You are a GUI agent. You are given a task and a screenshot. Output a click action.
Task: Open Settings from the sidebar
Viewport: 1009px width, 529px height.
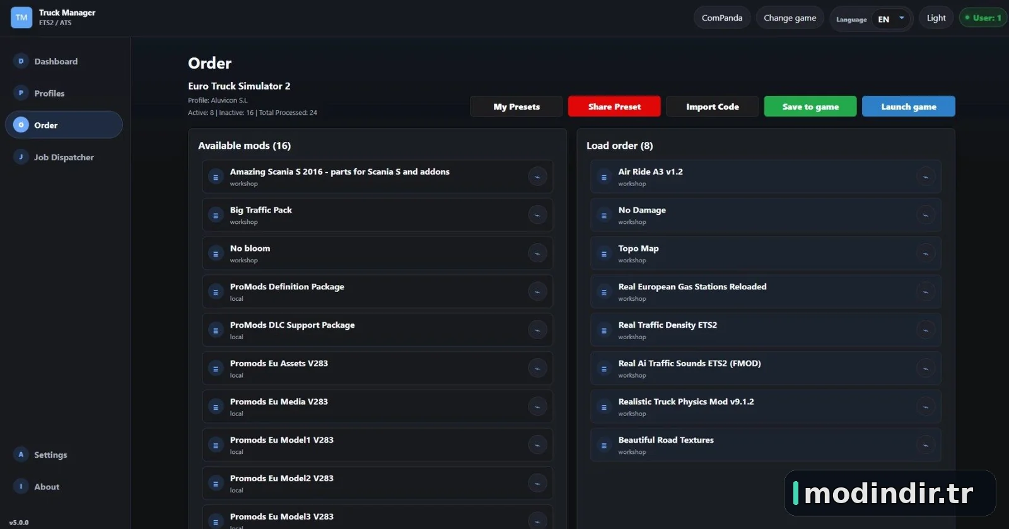pos(64,455)
